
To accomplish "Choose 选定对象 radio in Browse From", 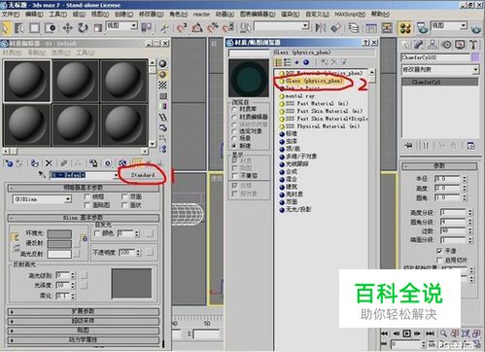I will point(234,131).
